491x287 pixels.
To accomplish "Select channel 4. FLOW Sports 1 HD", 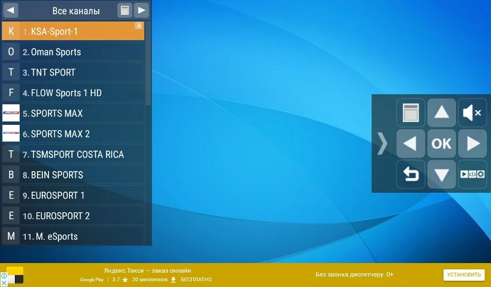I will point(73,93).
